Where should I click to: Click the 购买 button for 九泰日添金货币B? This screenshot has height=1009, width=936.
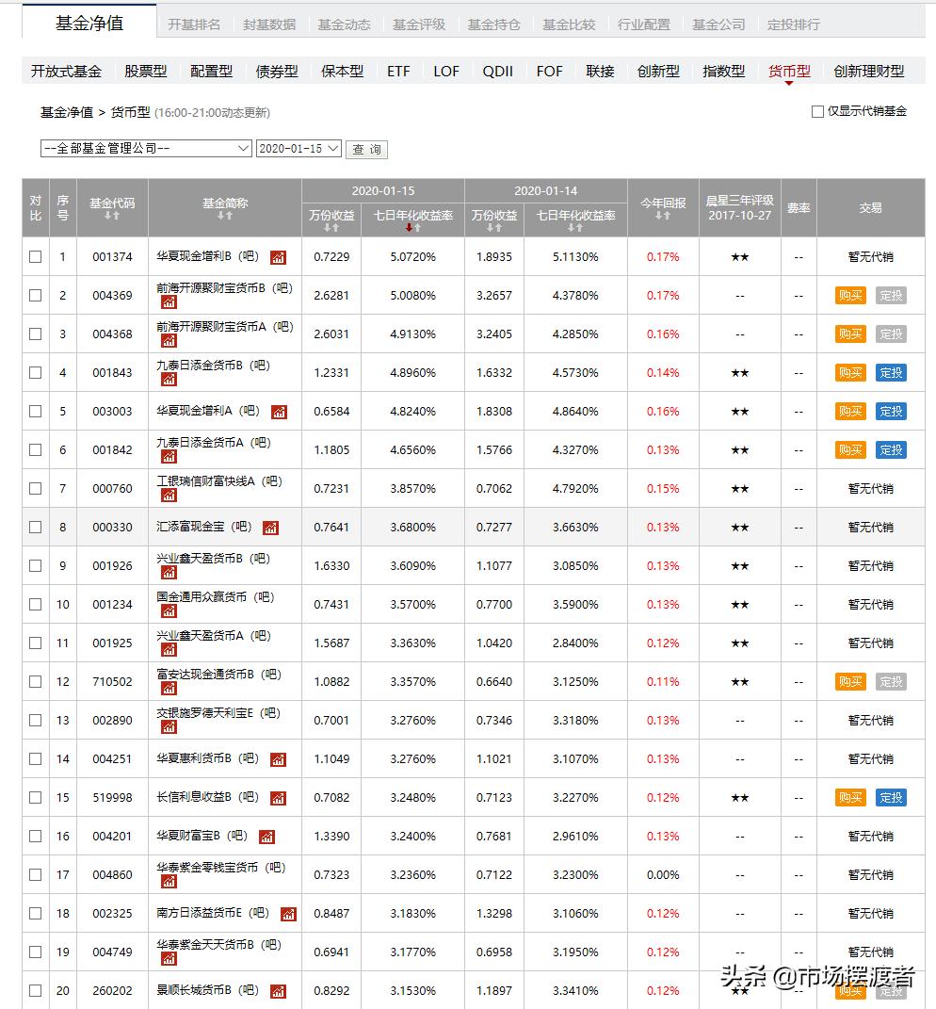click(848, 372)
